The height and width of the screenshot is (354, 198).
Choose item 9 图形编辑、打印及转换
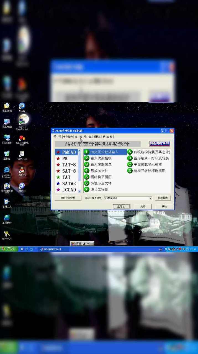tap(148, 158)
